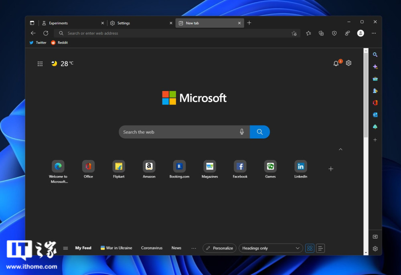
Task: Open Collections from the toolbar
Action: pyautogui.click(x=321, y=33)
